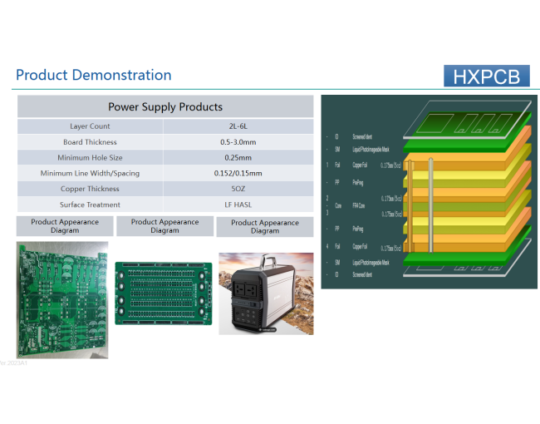Select the 0.5-3.0mm value cell
Screen dimensions: 540x424
coord(238,142)
